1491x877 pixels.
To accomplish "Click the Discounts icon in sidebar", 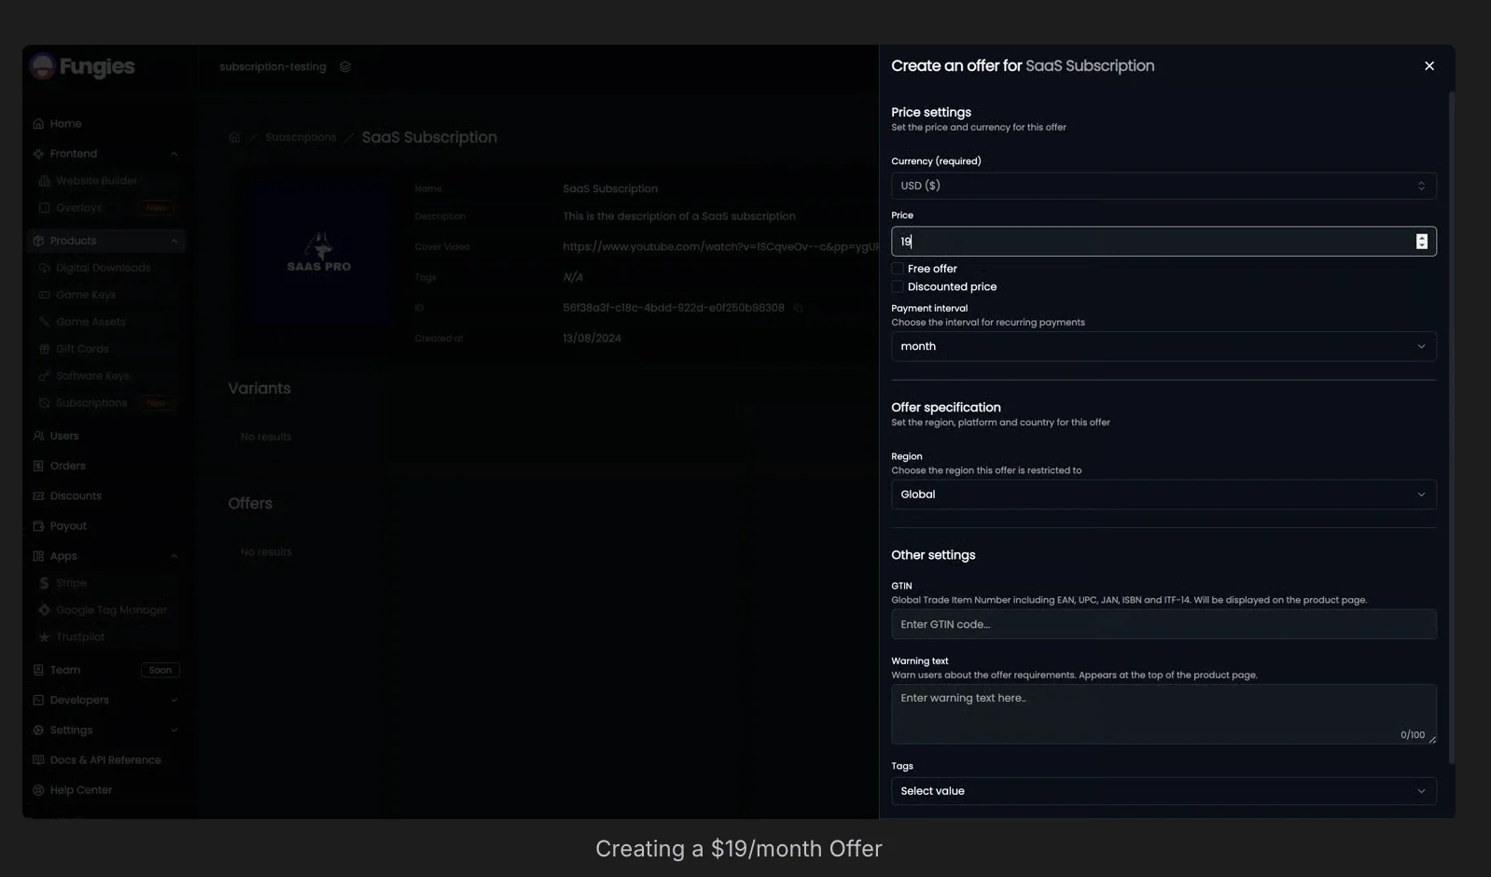I will tap(38, 495).
